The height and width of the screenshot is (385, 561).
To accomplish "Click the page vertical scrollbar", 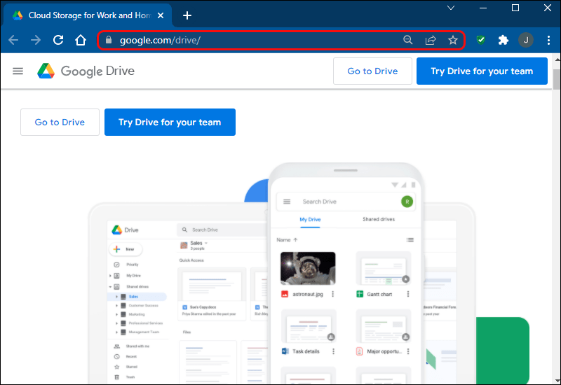I will tap(556, 210).
